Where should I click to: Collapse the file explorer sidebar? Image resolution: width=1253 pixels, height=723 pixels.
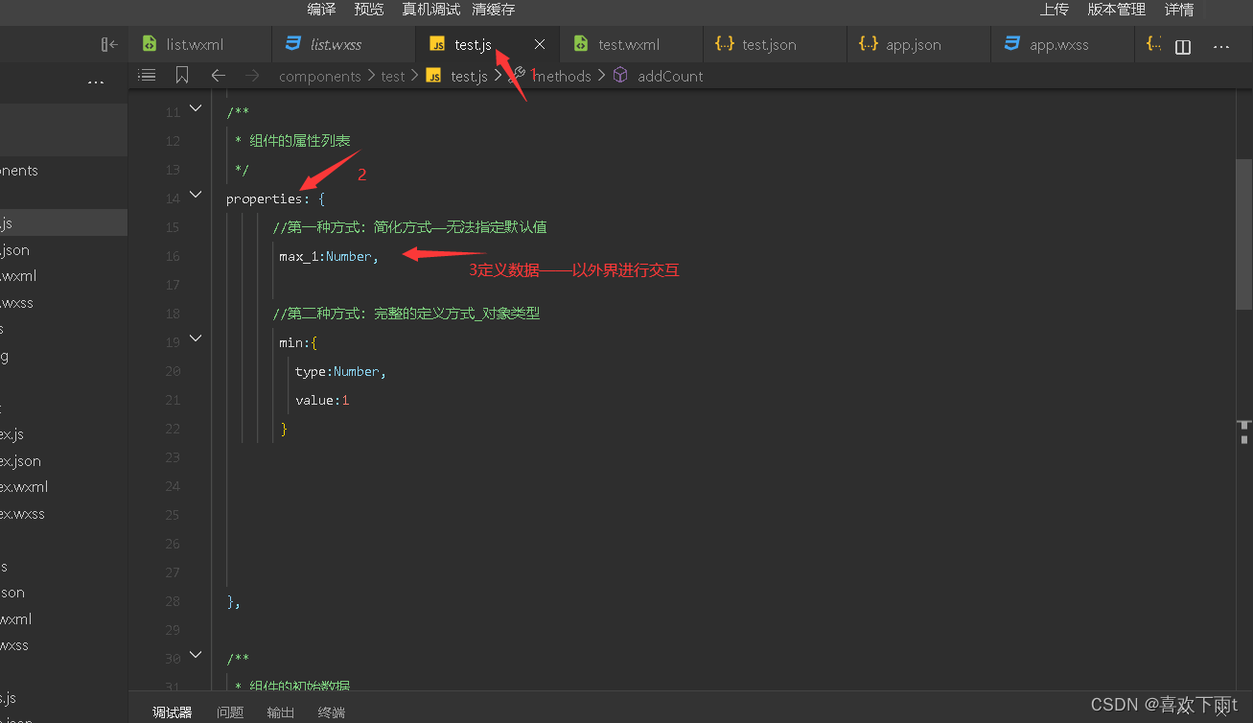[109, 45]
